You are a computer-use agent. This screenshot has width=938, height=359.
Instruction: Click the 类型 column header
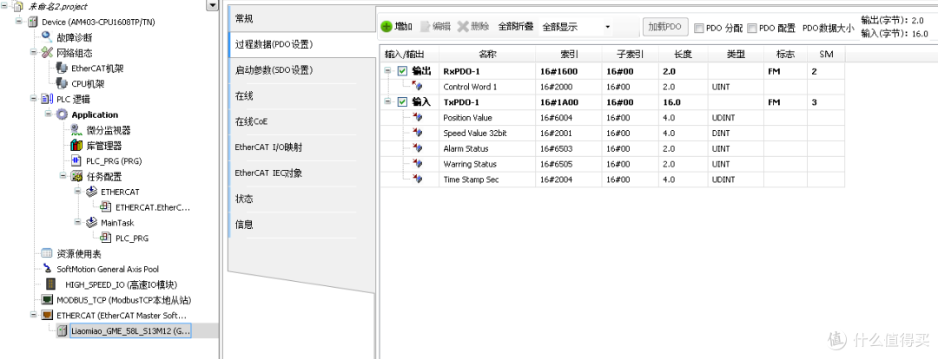(x=736, y=55)
